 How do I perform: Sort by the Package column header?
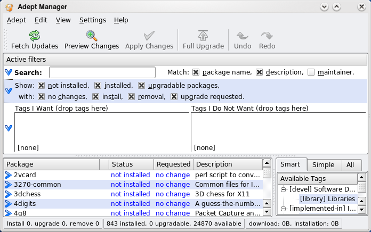(x=52, y=164)
